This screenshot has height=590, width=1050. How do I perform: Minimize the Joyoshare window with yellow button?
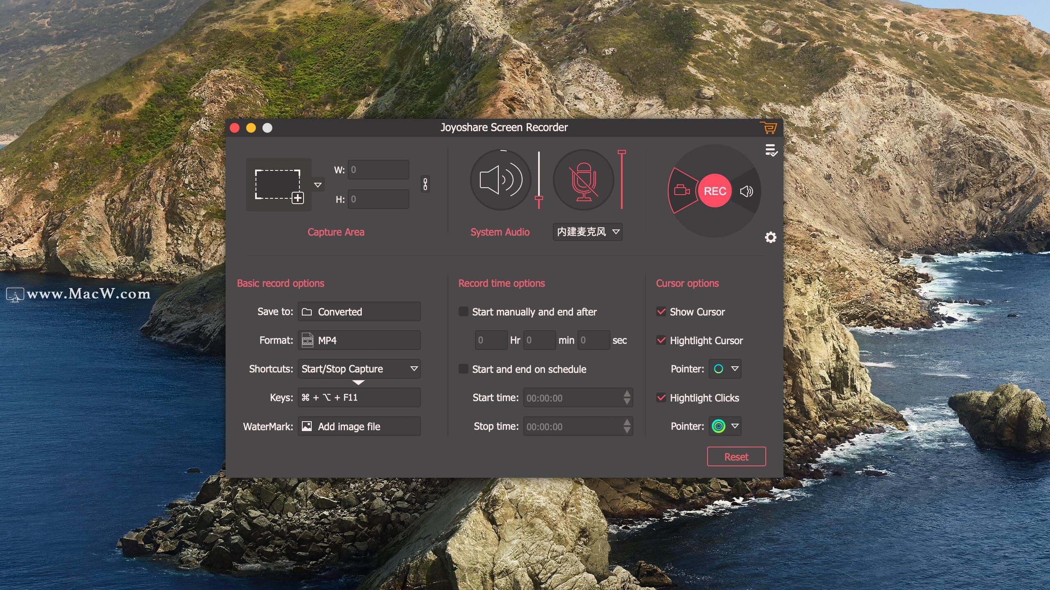251,128
